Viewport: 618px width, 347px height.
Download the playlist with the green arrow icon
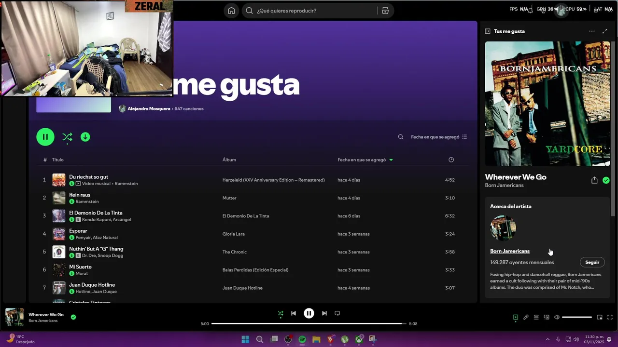85,137
